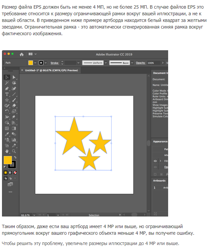This screenshot has height=250, width=211.
Task: Select the Selection tool (black arrow)
Action: point(7,77)
